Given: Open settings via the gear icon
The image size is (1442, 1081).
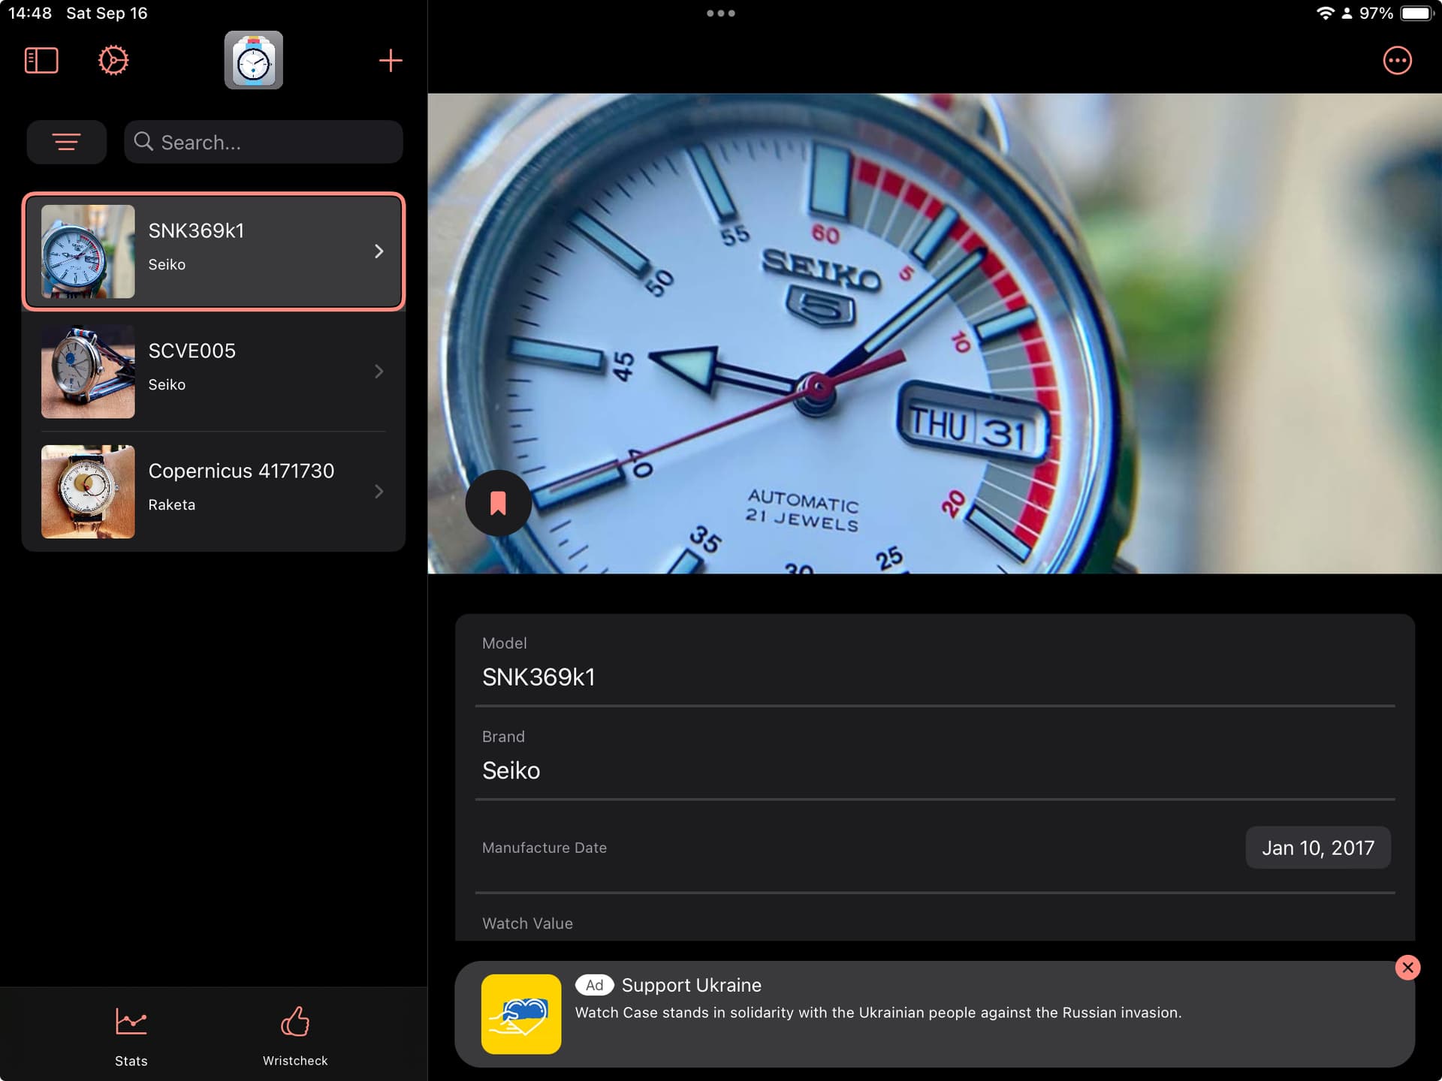Looking at the screenshot, I should click(x=113, y=61).
